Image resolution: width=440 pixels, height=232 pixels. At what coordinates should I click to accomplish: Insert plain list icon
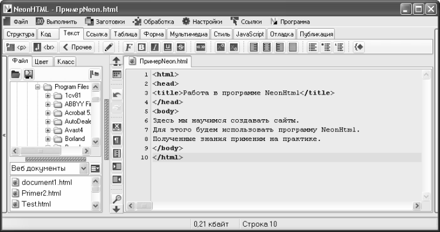click(312, 47)
